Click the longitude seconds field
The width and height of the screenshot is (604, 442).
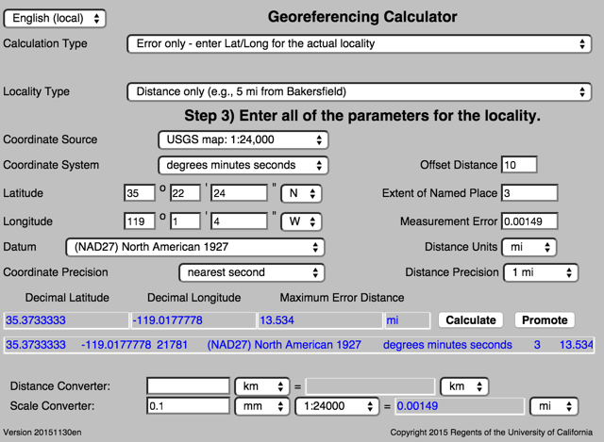click(x=238, y=222)
